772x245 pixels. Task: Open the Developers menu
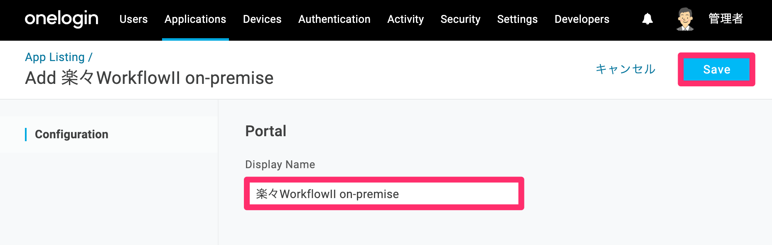coord(582,19)
